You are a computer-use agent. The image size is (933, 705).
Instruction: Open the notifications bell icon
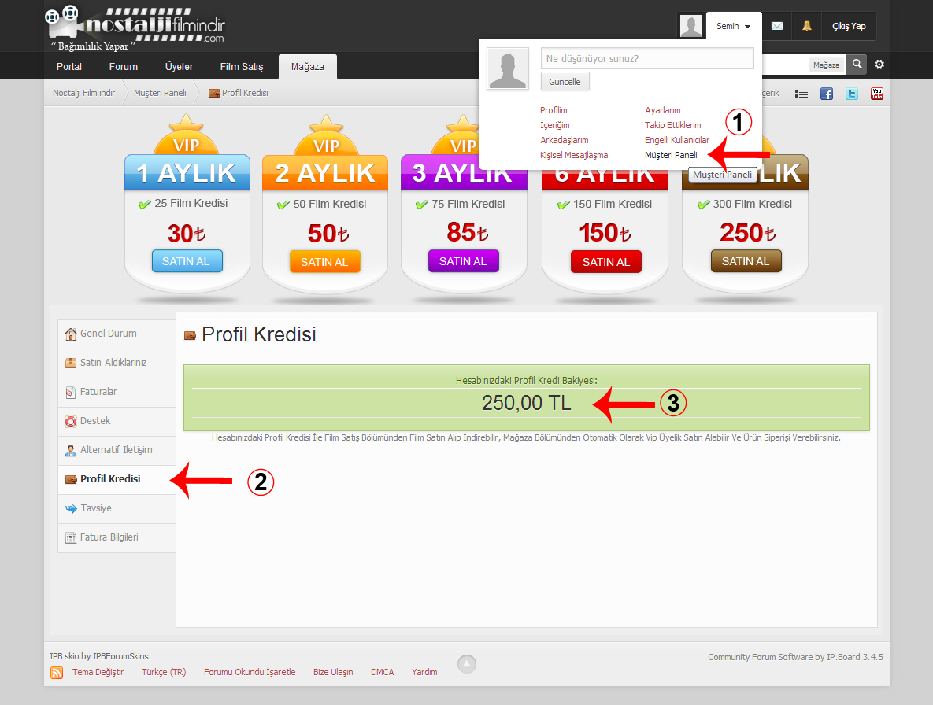coord(806,26)
